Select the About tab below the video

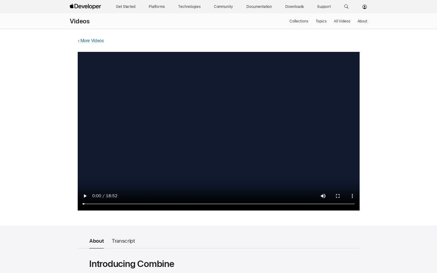(97, 241)
